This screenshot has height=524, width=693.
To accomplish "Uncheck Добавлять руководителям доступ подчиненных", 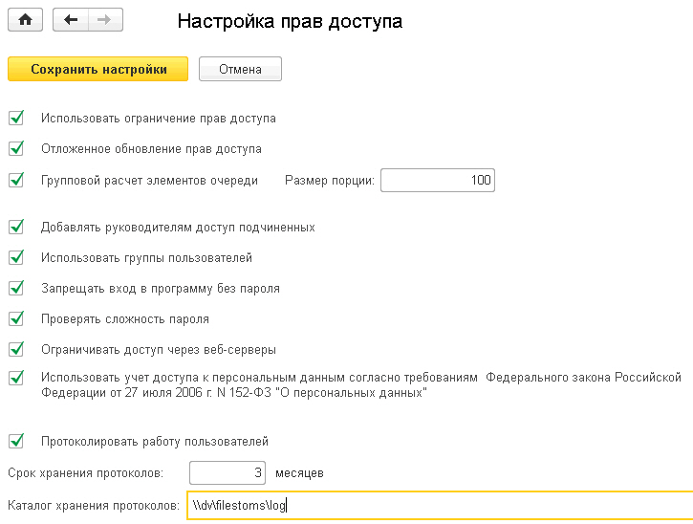I will click(15, 228).
